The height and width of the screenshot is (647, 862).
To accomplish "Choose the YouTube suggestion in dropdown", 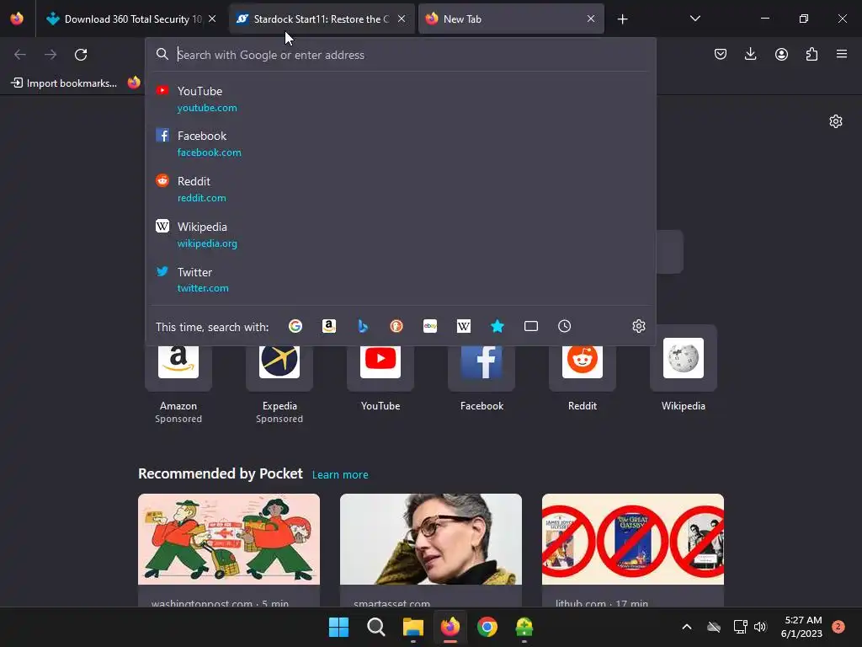I will point(402,99).
